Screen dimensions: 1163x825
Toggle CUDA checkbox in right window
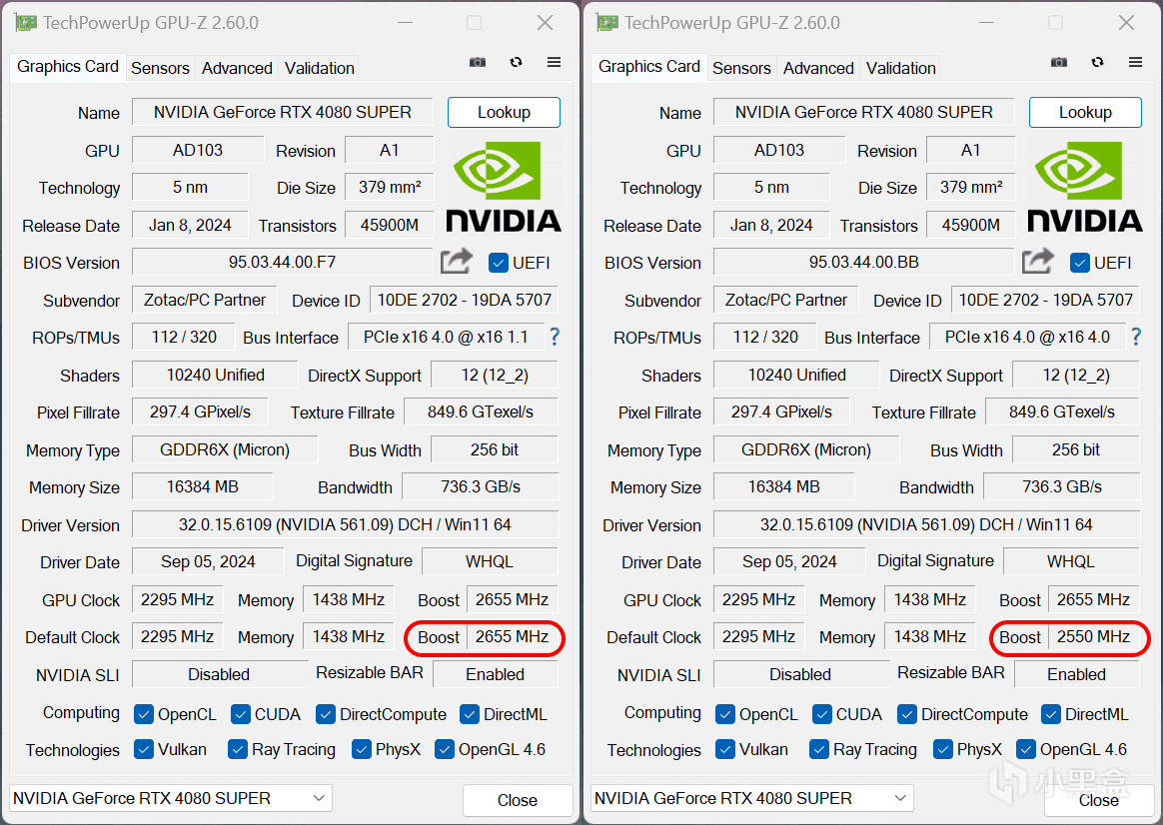[x=822, y=714]
